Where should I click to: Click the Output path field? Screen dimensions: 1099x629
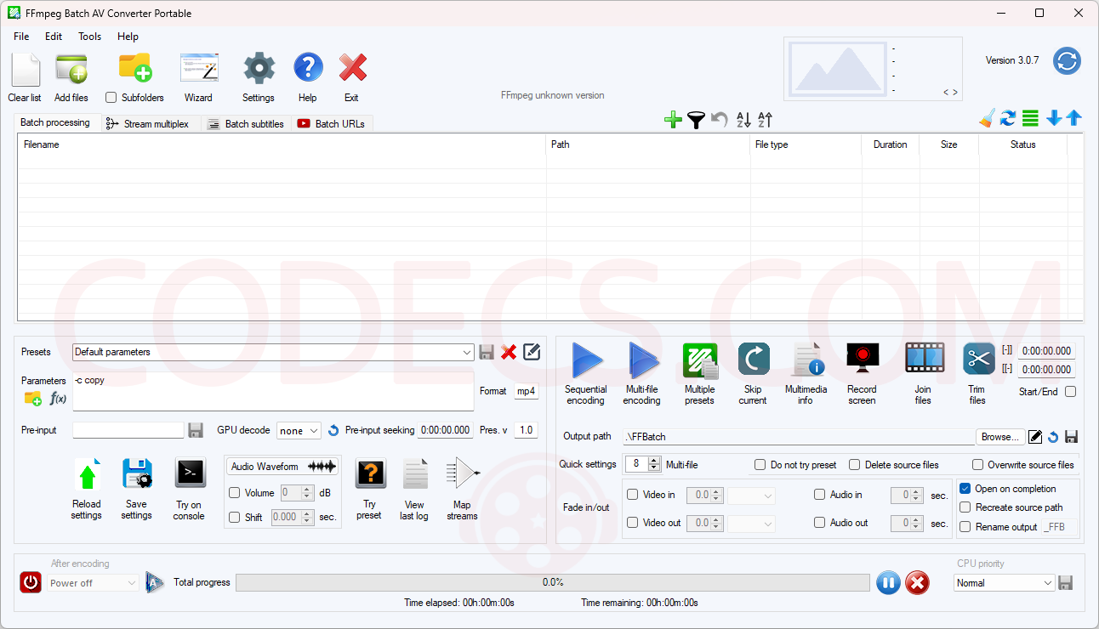point(799,437)
